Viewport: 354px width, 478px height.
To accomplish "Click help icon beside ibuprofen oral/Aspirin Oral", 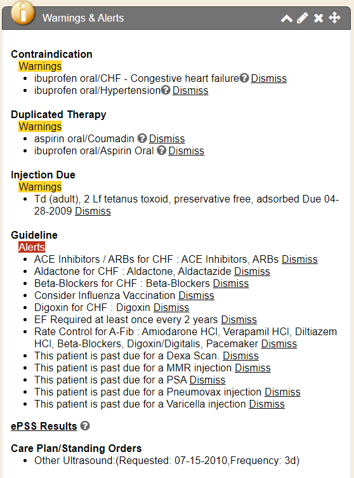I will point(162,150).
